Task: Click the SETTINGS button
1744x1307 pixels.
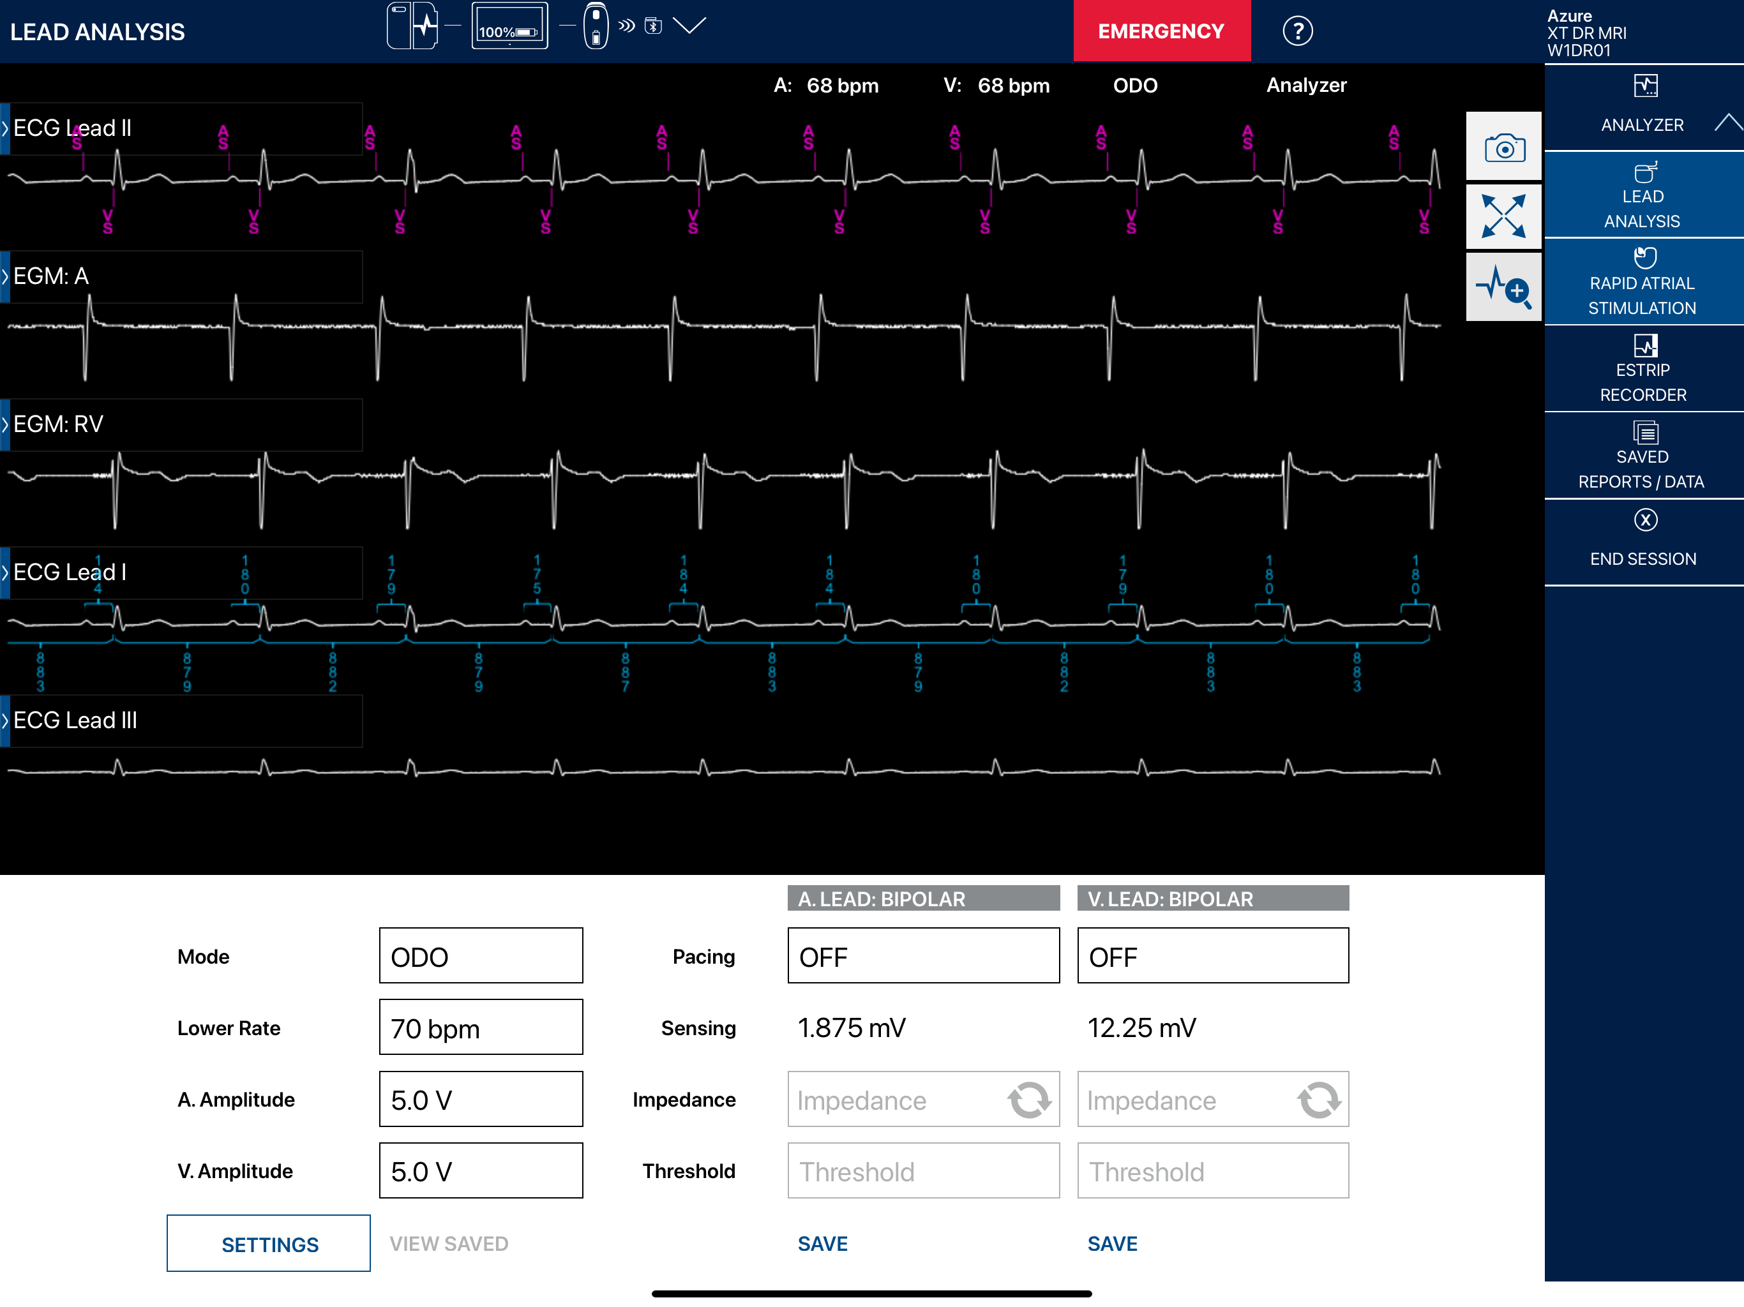Action: click(x=268, y=1243)
